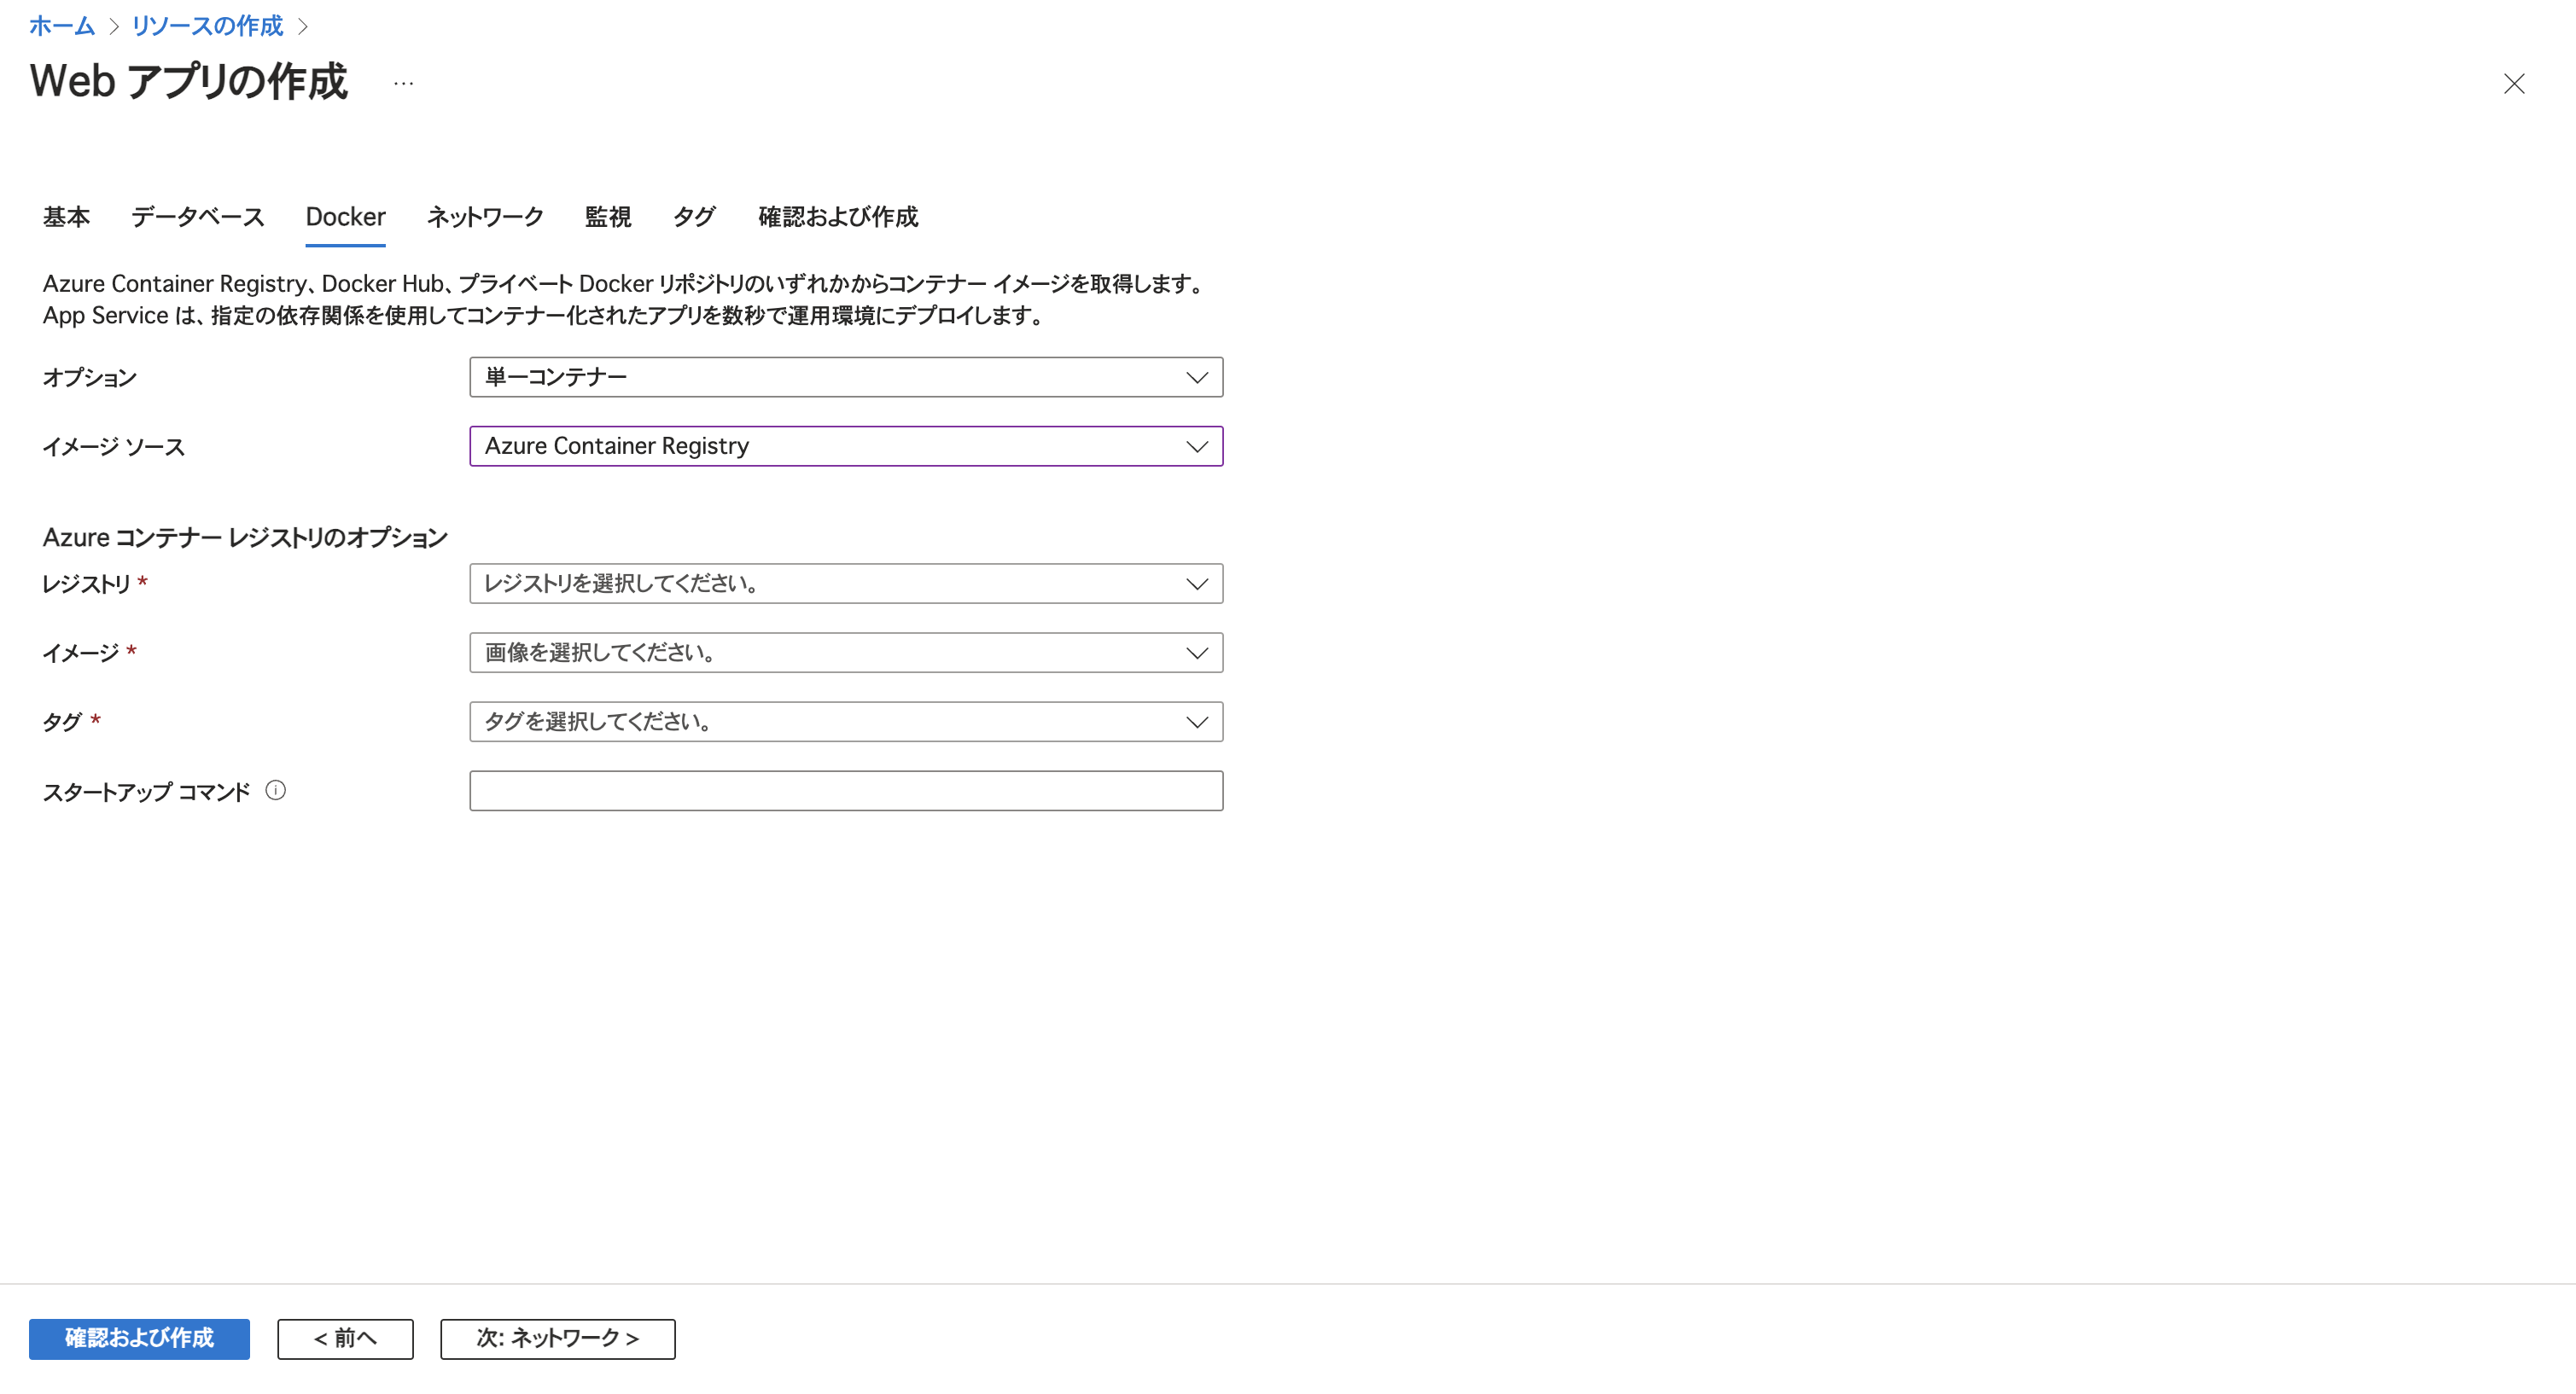Switch to the 監視 tab
Screen dimensions: 2576x1394
(x=608, y=217)
